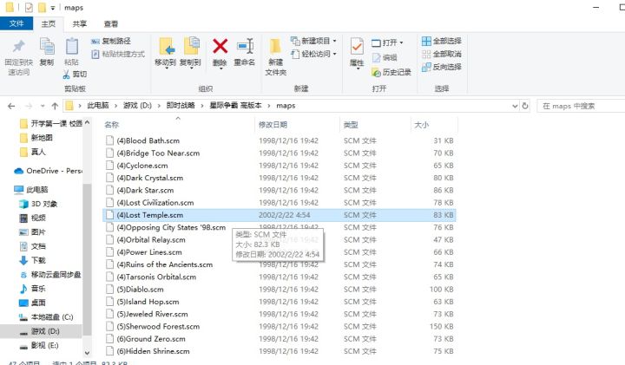Click the Refresh icon by address bar
Viewport: 625px width, 365px height.
tap(525, 106)
